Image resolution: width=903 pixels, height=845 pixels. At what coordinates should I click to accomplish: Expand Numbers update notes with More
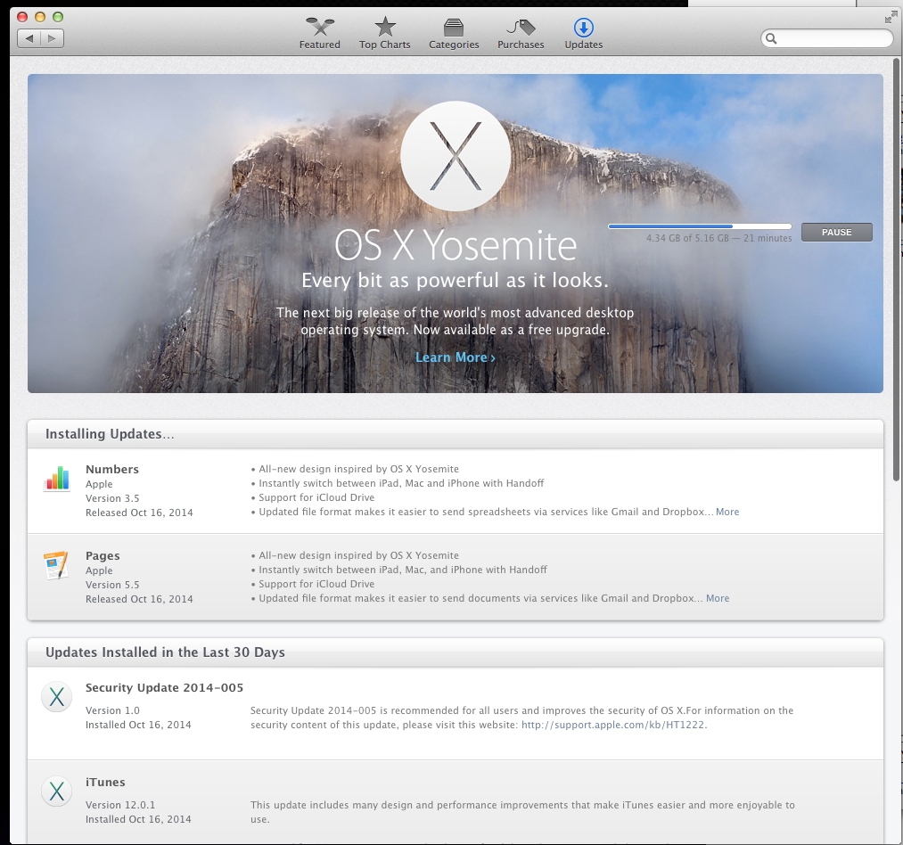tap(727, 512)
